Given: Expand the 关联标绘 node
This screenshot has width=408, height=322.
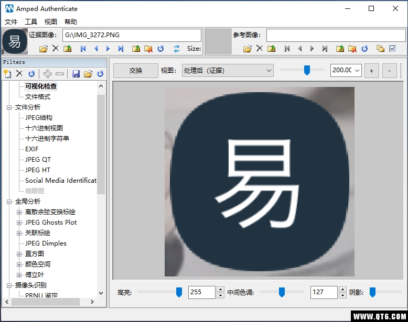Looking at the screenshot, I should pyautogui.click(x=19, y=233).
